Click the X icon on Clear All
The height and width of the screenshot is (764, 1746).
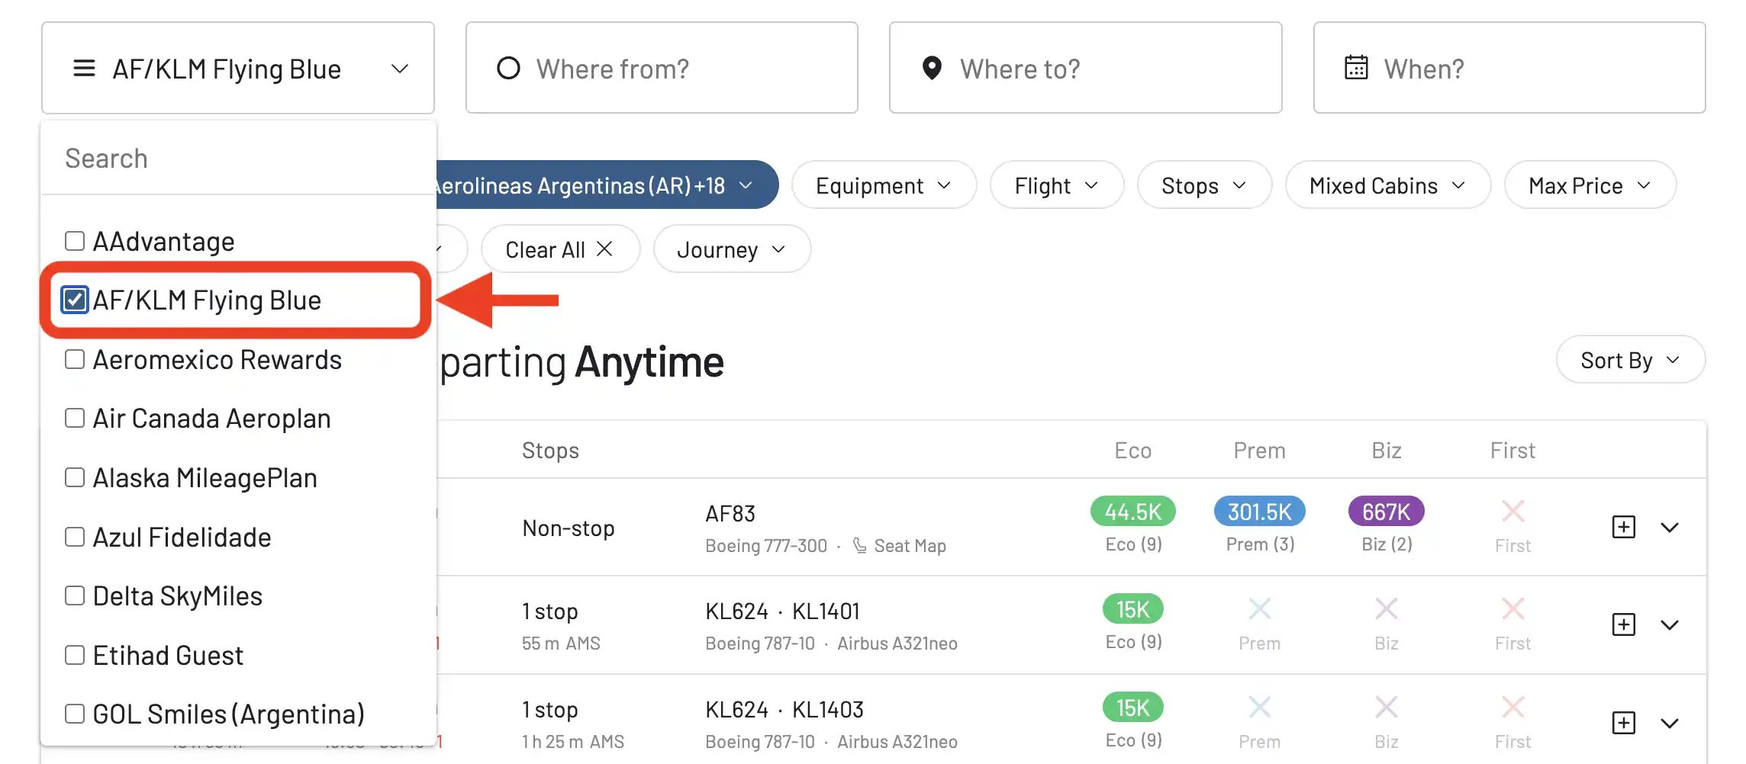click(604, 249)
